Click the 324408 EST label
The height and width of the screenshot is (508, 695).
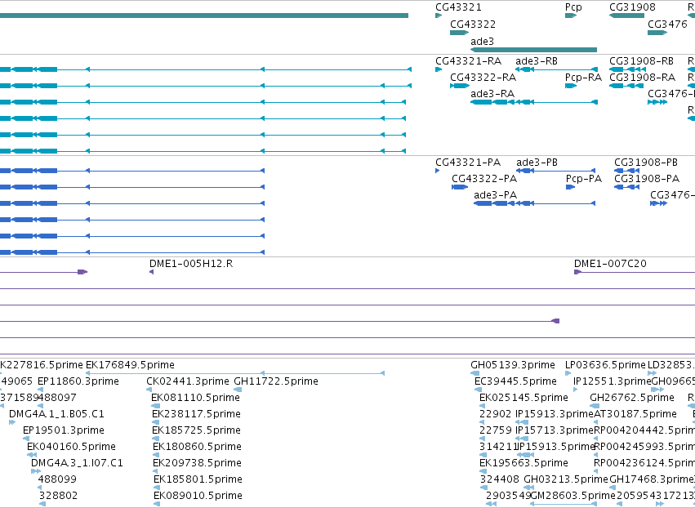point(500,479)
